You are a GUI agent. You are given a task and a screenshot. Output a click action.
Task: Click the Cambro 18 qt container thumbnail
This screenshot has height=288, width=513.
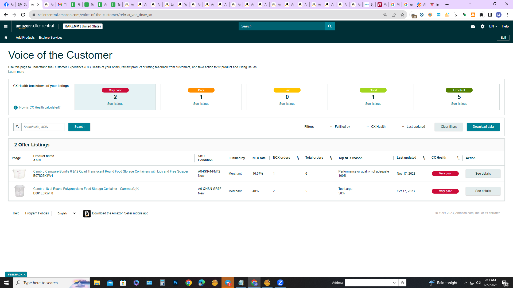[x=19, y=191]
